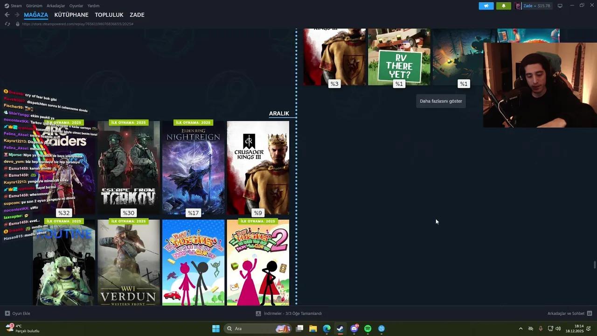Viewport: 597px width, 336px height.
Task: Click the Windows taskbar search box
Action: 258,329
